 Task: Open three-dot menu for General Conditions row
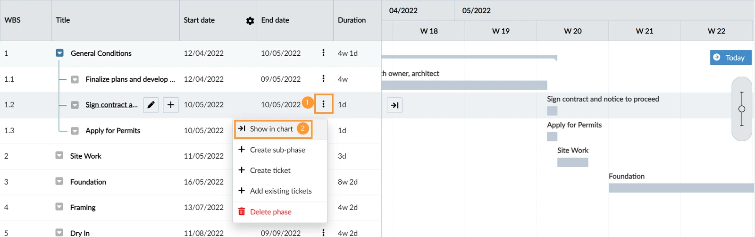(323, 53)
